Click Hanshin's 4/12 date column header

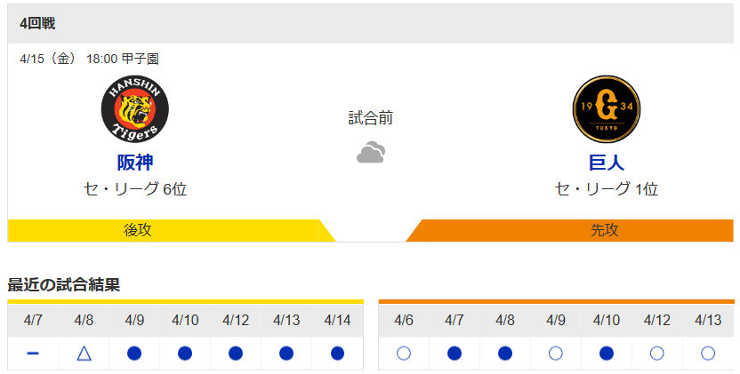click(x=236, y=320)
